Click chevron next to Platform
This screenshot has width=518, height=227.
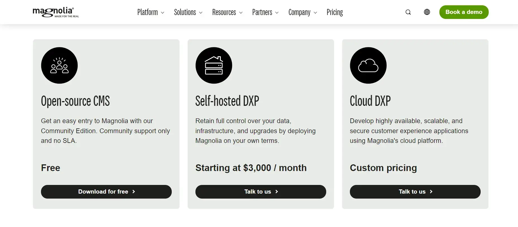(x=163, y=13)
